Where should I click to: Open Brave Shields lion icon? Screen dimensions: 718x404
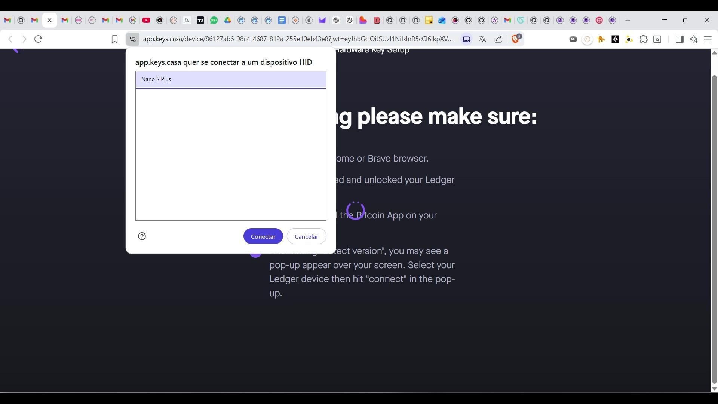pyautogui.click(x=516, y=39)
